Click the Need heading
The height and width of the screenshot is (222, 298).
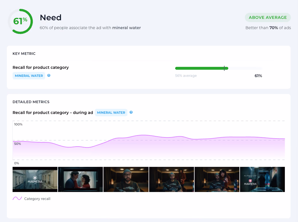point(51,18)
